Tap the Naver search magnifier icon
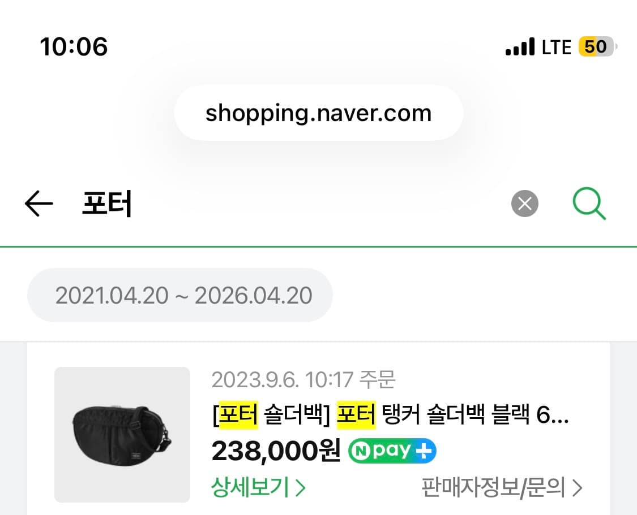637x515 pixels. pyautogui.click(x=589, y=204)
